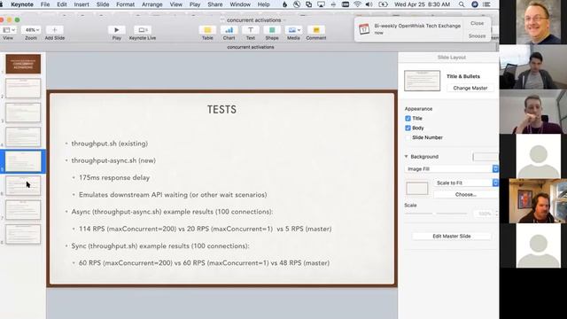Click the 'throughput-async.sh (new)' bullet
This screenshot has width=567, height=319.
point(113,160)
